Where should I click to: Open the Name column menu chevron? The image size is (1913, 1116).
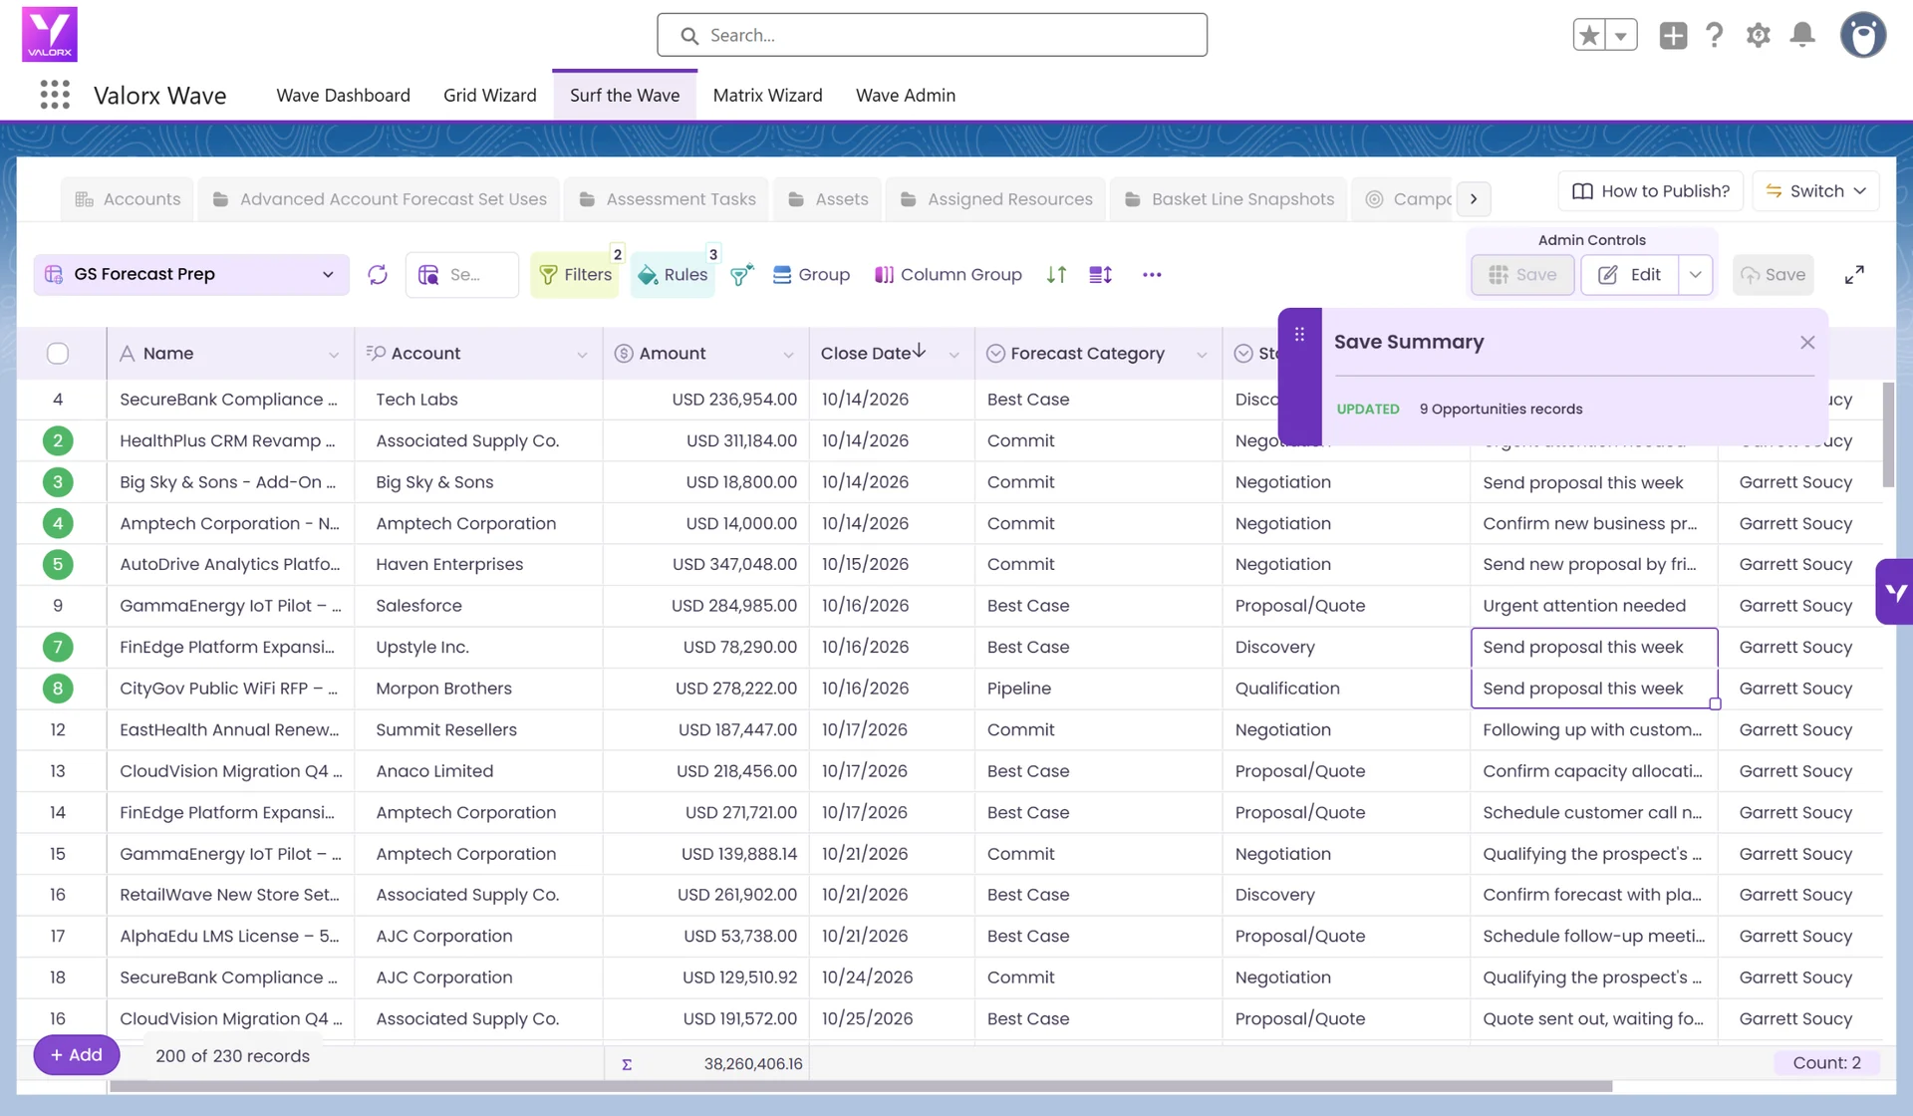(x=334, y=355)
